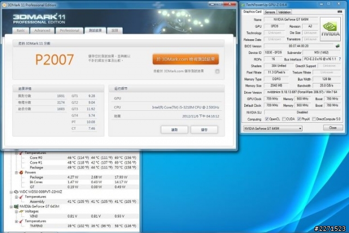Click the green BIOS save chip icon
Viewport: 349px width, 233px height.
tap(338, 46)
